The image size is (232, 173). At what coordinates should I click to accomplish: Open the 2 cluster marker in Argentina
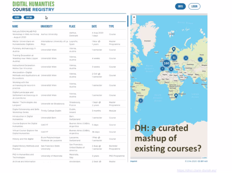click(141, 100)
